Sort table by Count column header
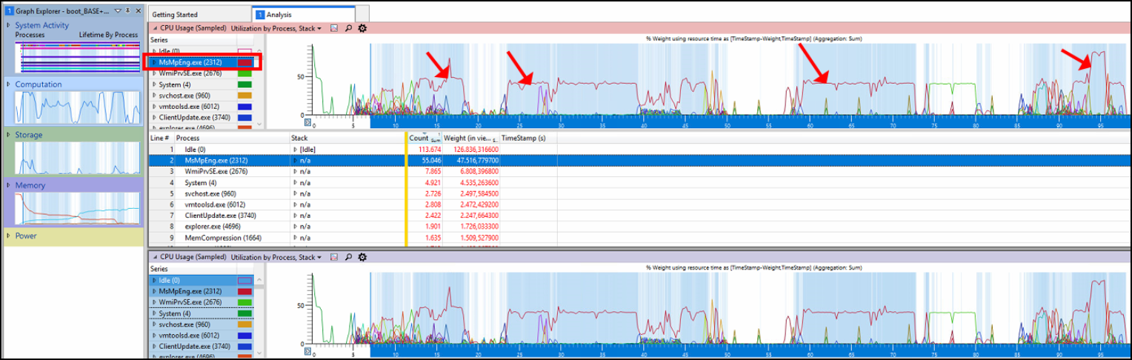1132x360 pixels. (419, 138)
